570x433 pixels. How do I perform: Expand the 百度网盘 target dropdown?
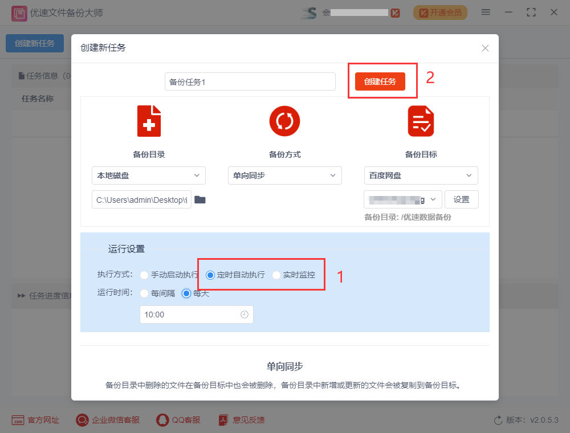pyautogui.click(x=421, y=175)
